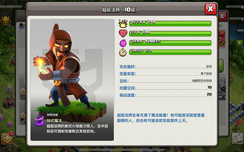Viewport: 244px width, 152px height.
Task: Click the damage-per-second explosion icon
Action: pos(123,24)
